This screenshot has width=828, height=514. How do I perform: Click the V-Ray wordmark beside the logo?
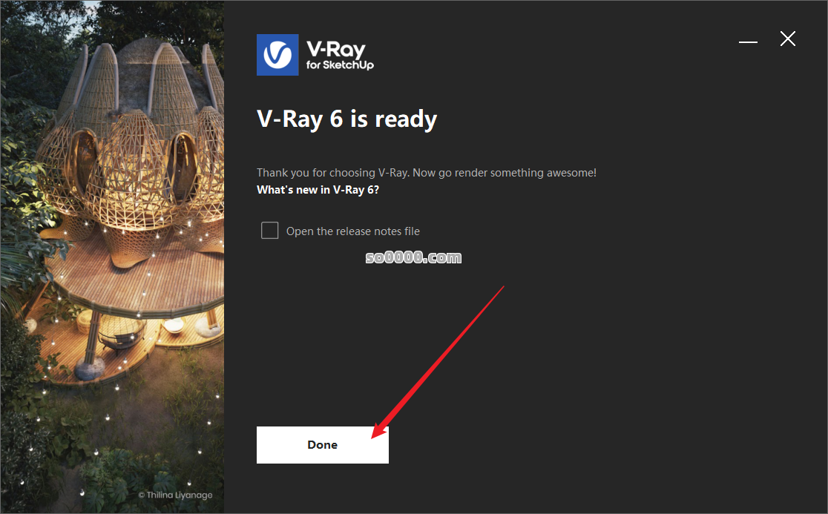(x=336, y=49)
